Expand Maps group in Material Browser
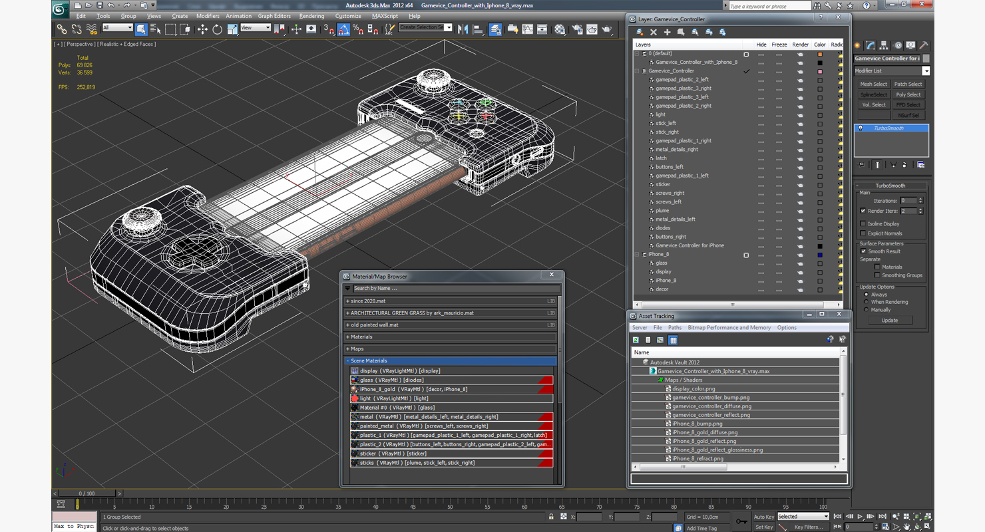Screen dimensions: 985x532 347,349
